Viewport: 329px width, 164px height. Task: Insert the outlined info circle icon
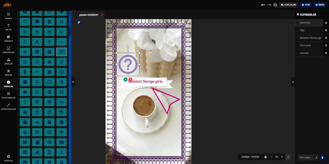37,82
